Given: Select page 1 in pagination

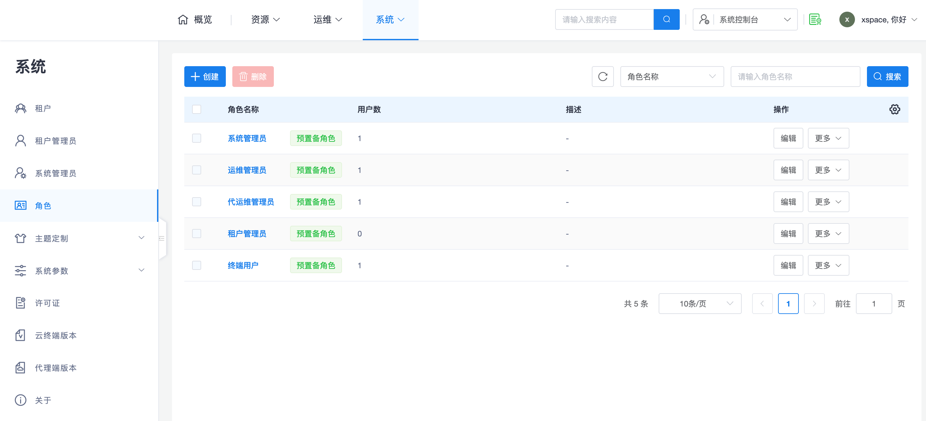Looking at the screenshot, I should [x=788, y=304].
